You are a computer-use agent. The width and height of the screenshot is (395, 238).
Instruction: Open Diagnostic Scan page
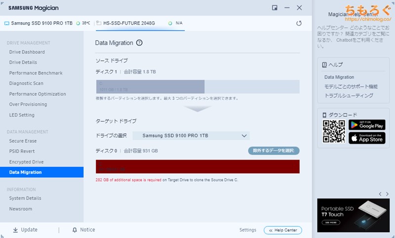26,83
